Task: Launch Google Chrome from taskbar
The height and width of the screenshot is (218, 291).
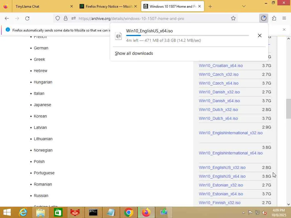Action: (x=128, y=212)
